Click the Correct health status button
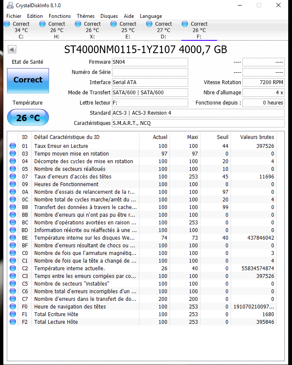 tap(28, 81)
